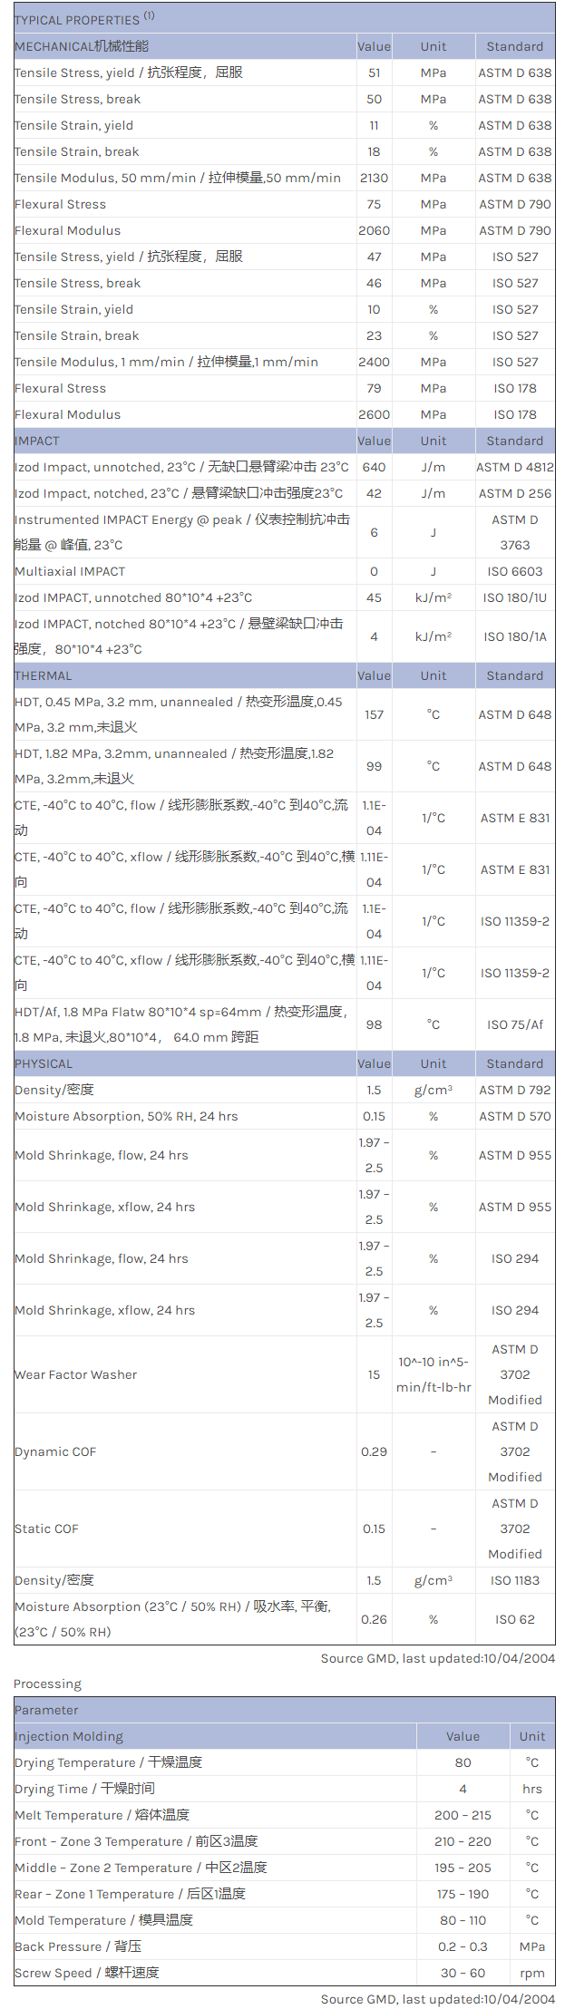Click the ASTM D 4812 standard cell
The width and height of the screenshot is (565, 2009).
[514, 467]
